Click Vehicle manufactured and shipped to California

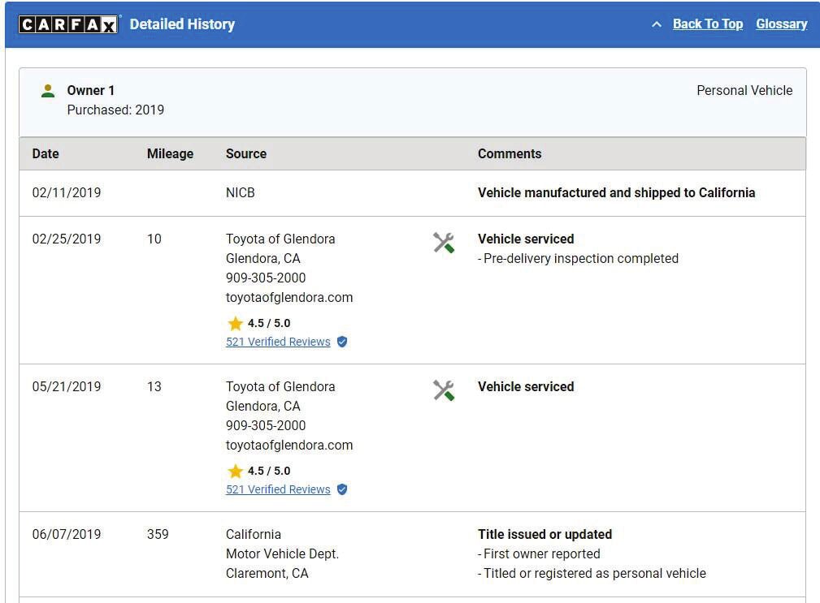point(616,192)
